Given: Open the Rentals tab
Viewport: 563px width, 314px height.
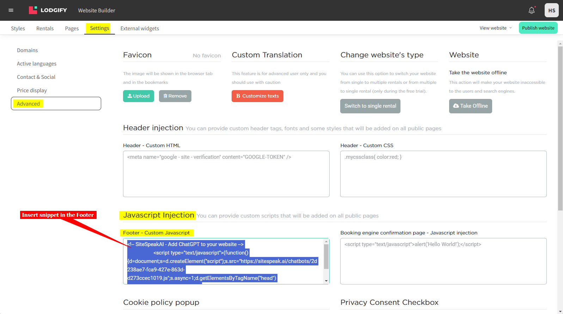Looking at the screenshot, I should click(45, 29).
